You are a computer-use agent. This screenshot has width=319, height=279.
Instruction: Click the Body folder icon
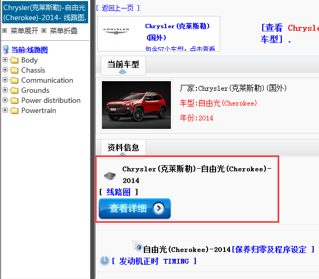[x=14, y=60]
